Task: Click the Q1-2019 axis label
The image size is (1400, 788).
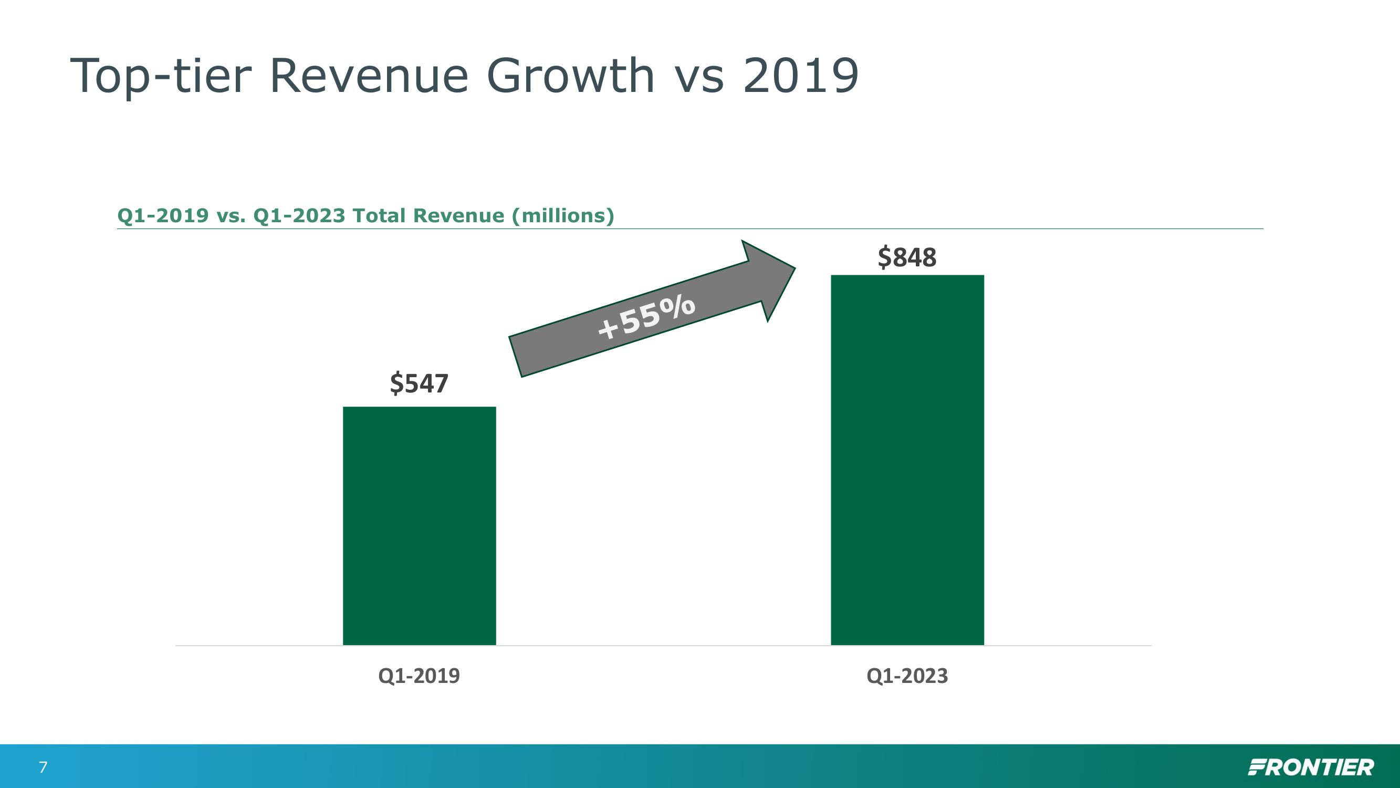Action: (x=419, y=676)
